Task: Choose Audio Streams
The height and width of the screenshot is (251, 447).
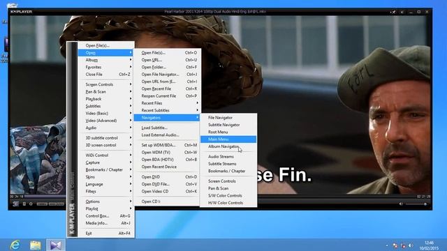Action: [x=228, y=156]
